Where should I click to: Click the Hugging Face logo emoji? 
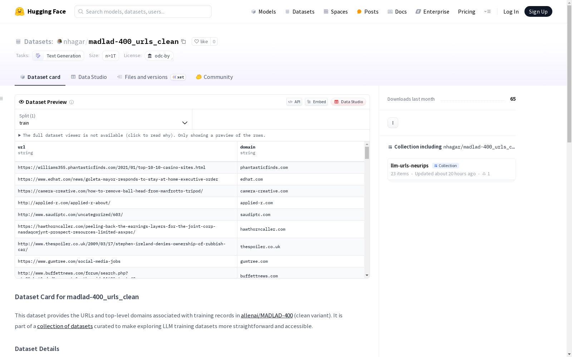(20, 11)
